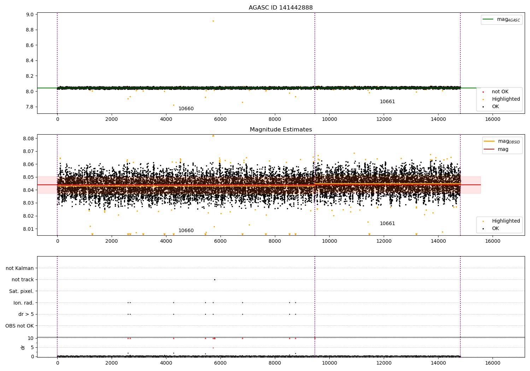Click the '8.01' y-axis tick of middle plot
Screen dimensions: 530x371
click(28, 229)
